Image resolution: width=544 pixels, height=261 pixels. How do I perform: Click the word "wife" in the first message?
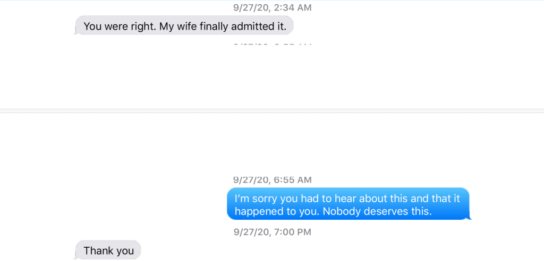190,26
